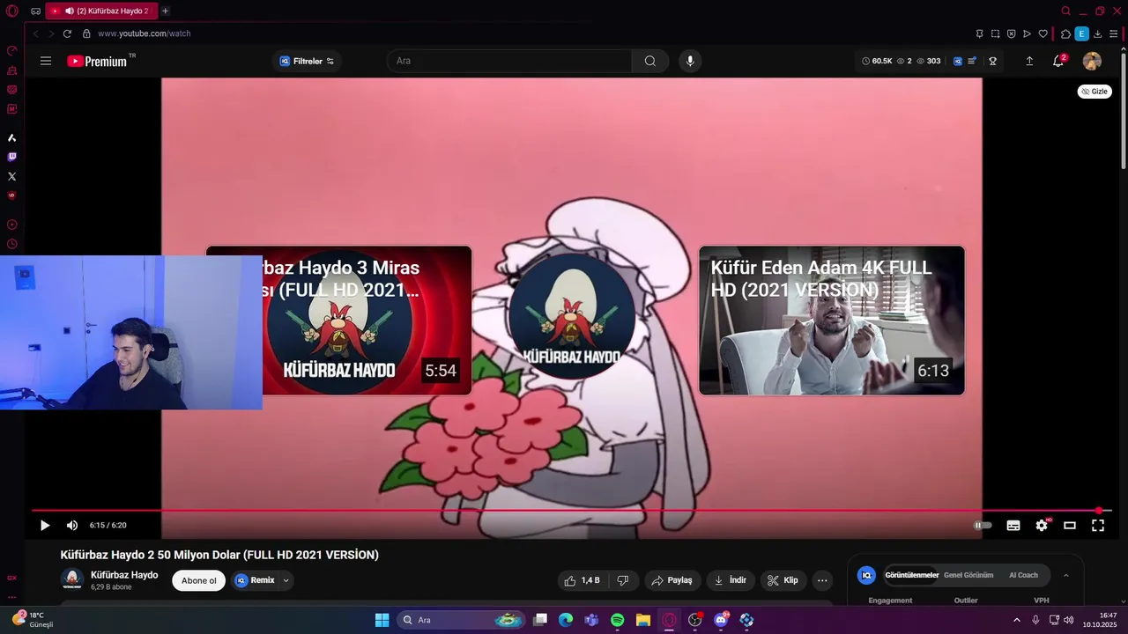Mute the video with speaker icon
Viewport: 1128px width, 634px height.
tap(72, 525)
